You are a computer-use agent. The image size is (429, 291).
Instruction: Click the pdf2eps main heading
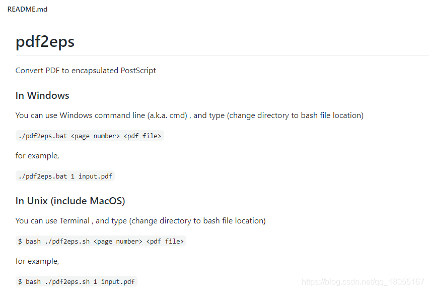(x=45, y=42)
